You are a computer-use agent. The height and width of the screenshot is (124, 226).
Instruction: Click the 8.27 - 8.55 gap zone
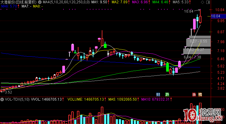(198, 41)
